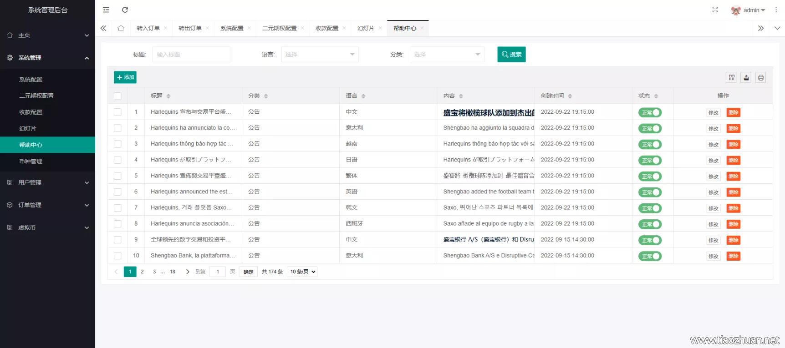The image size is (785, 348).
Task: Open 收款配置 in the sidebar
Action: tap(47, 112)
